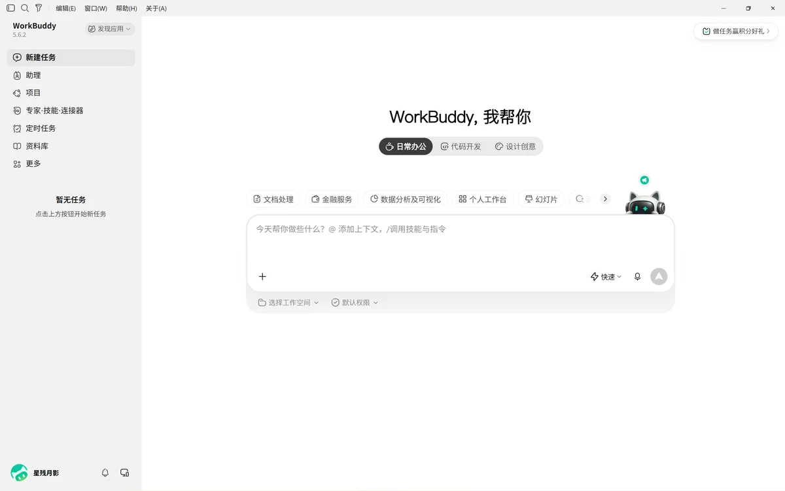785x491 pixels.
Task: Open 做任务赢积分好礼 button
Action: [735, 31]
